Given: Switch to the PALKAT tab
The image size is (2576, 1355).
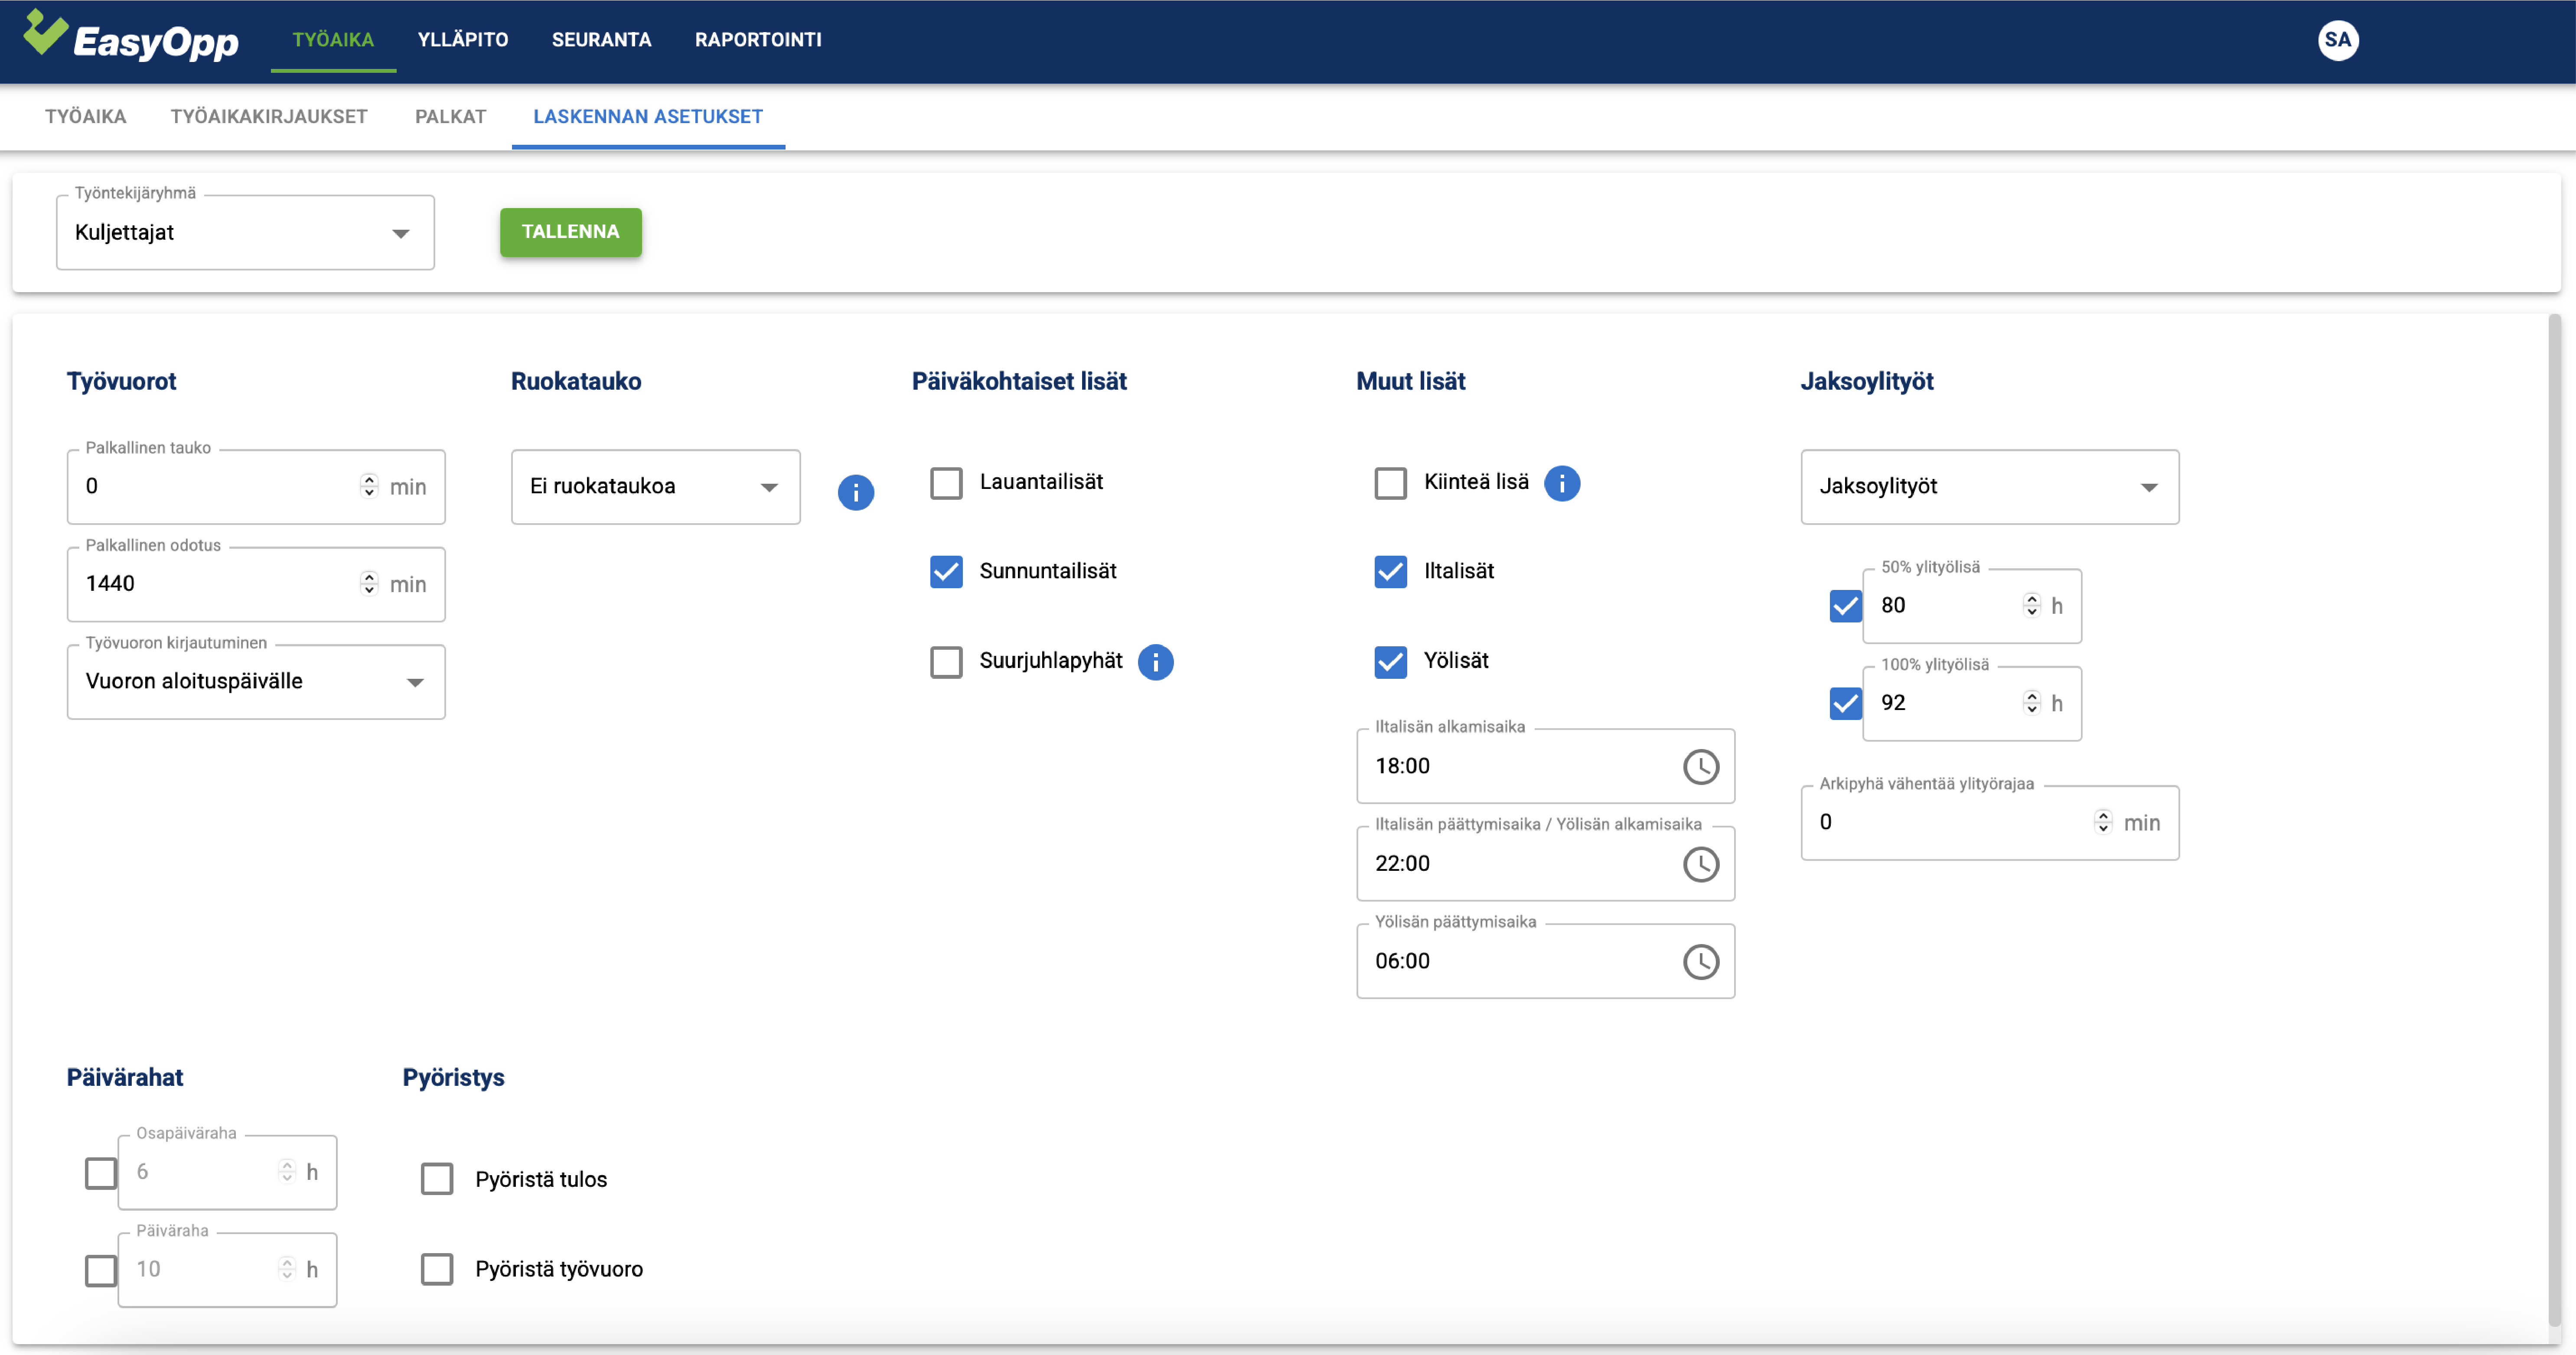Looking at the screenshot, I should (450, 117).
